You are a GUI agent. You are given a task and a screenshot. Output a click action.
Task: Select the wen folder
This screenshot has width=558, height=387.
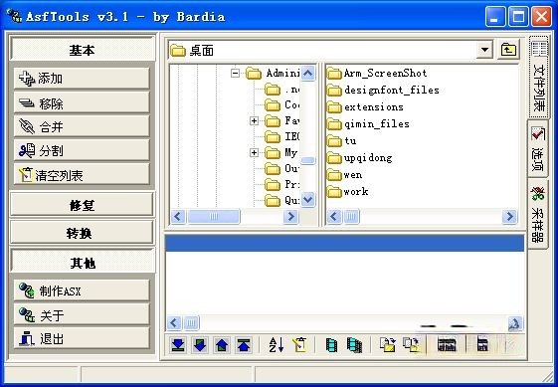tap(345, 175)
